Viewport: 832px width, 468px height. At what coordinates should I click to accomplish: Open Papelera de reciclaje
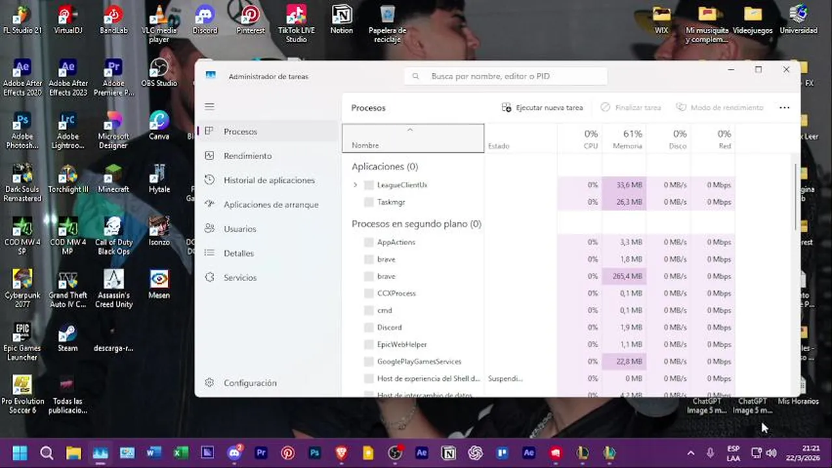click(x=387, y=24)
